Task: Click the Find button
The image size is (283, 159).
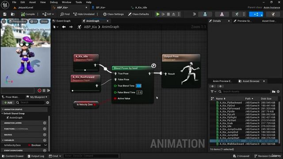Action: coord(65,14)
